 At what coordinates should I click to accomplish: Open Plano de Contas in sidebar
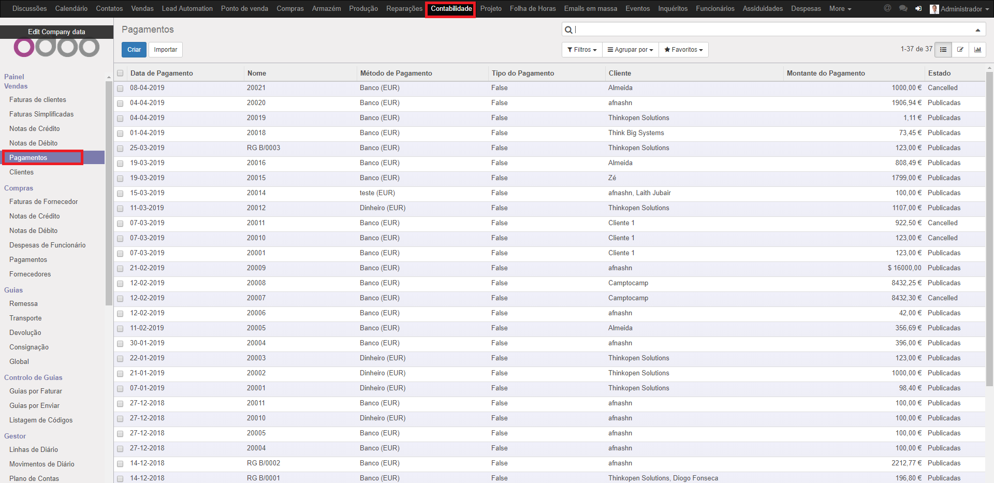(x=34, y=478)
